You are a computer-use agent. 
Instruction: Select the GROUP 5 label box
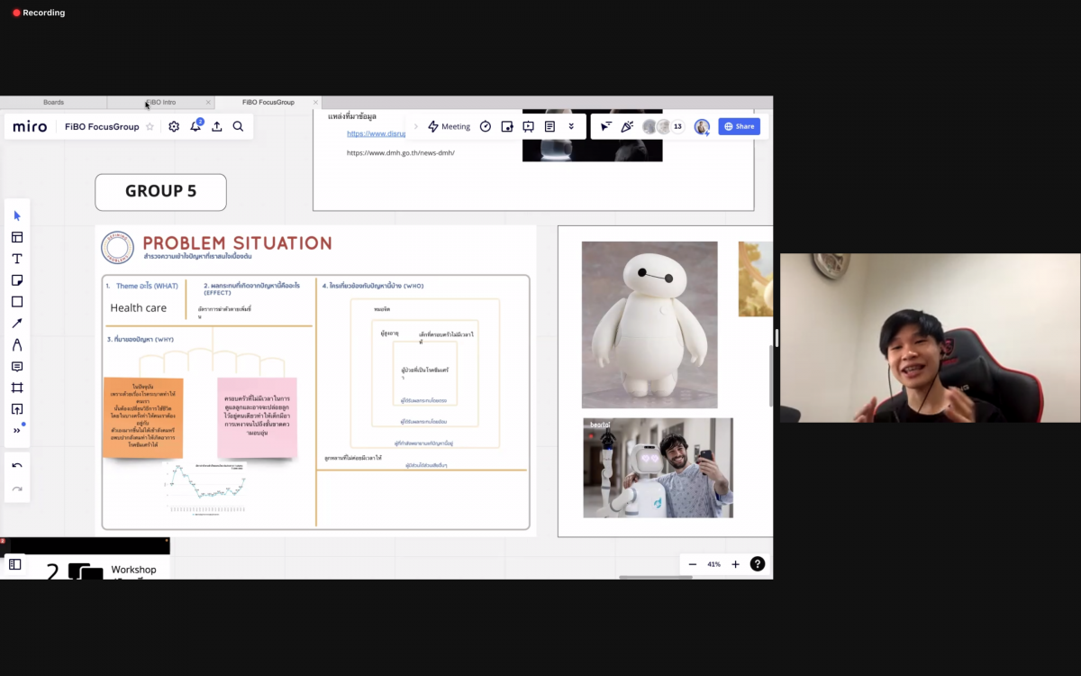click(160, 192)
